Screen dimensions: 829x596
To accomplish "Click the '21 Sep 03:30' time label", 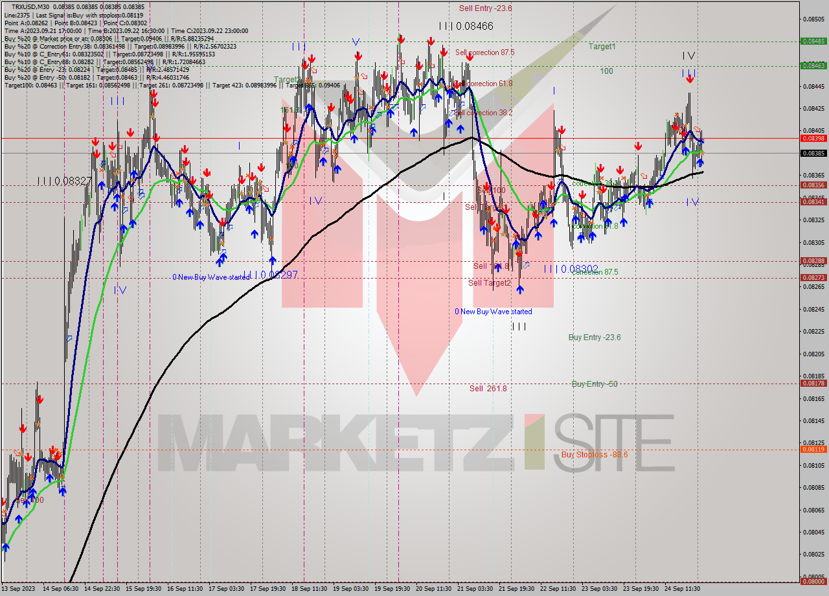I will point(475,589).
